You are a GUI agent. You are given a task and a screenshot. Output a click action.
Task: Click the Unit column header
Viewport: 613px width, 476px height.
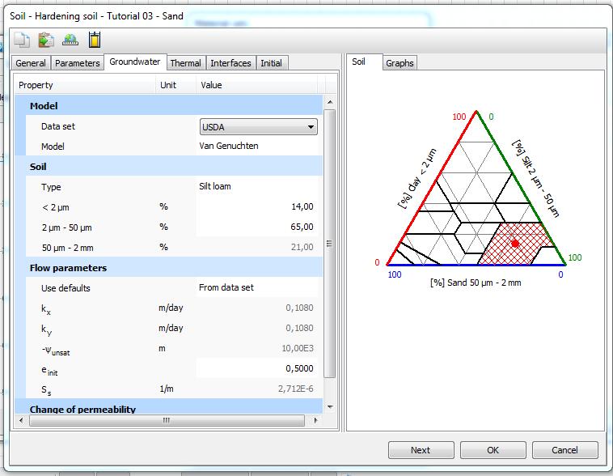tap(175, 85)
